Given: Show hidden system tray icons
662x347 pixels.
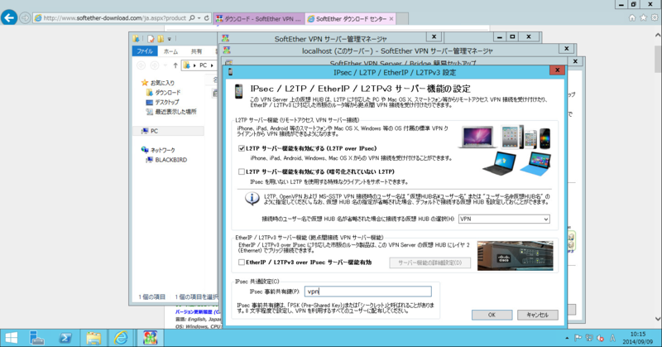Looking at the screenshot, I should coord(567,338).
